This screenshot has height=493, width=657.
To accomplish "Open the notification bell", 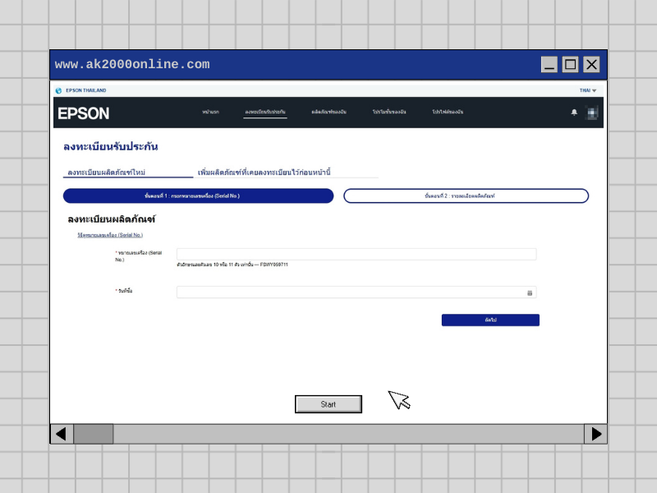I will click(574, 112).
